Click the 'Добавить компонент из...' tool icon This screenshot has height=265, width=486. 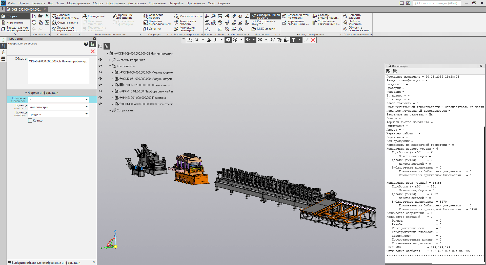click(54, 16)
